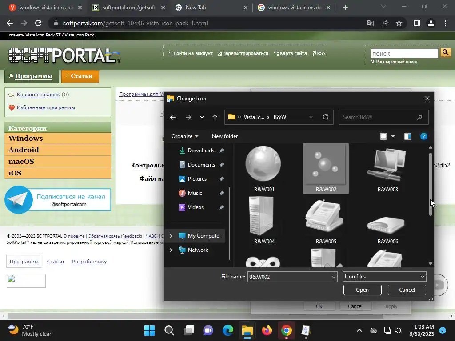The image size is (455, 341).
Task: Open Microsoft Edge from taskbar
Action: (x=228, y=330)
